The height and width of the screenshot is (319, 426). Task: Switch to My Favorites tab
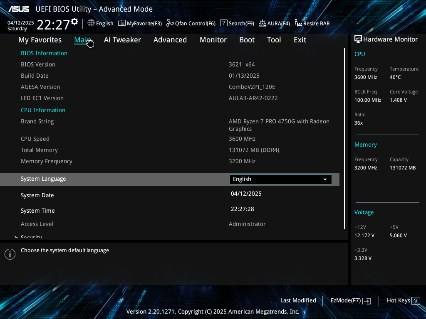pos(40,40)
